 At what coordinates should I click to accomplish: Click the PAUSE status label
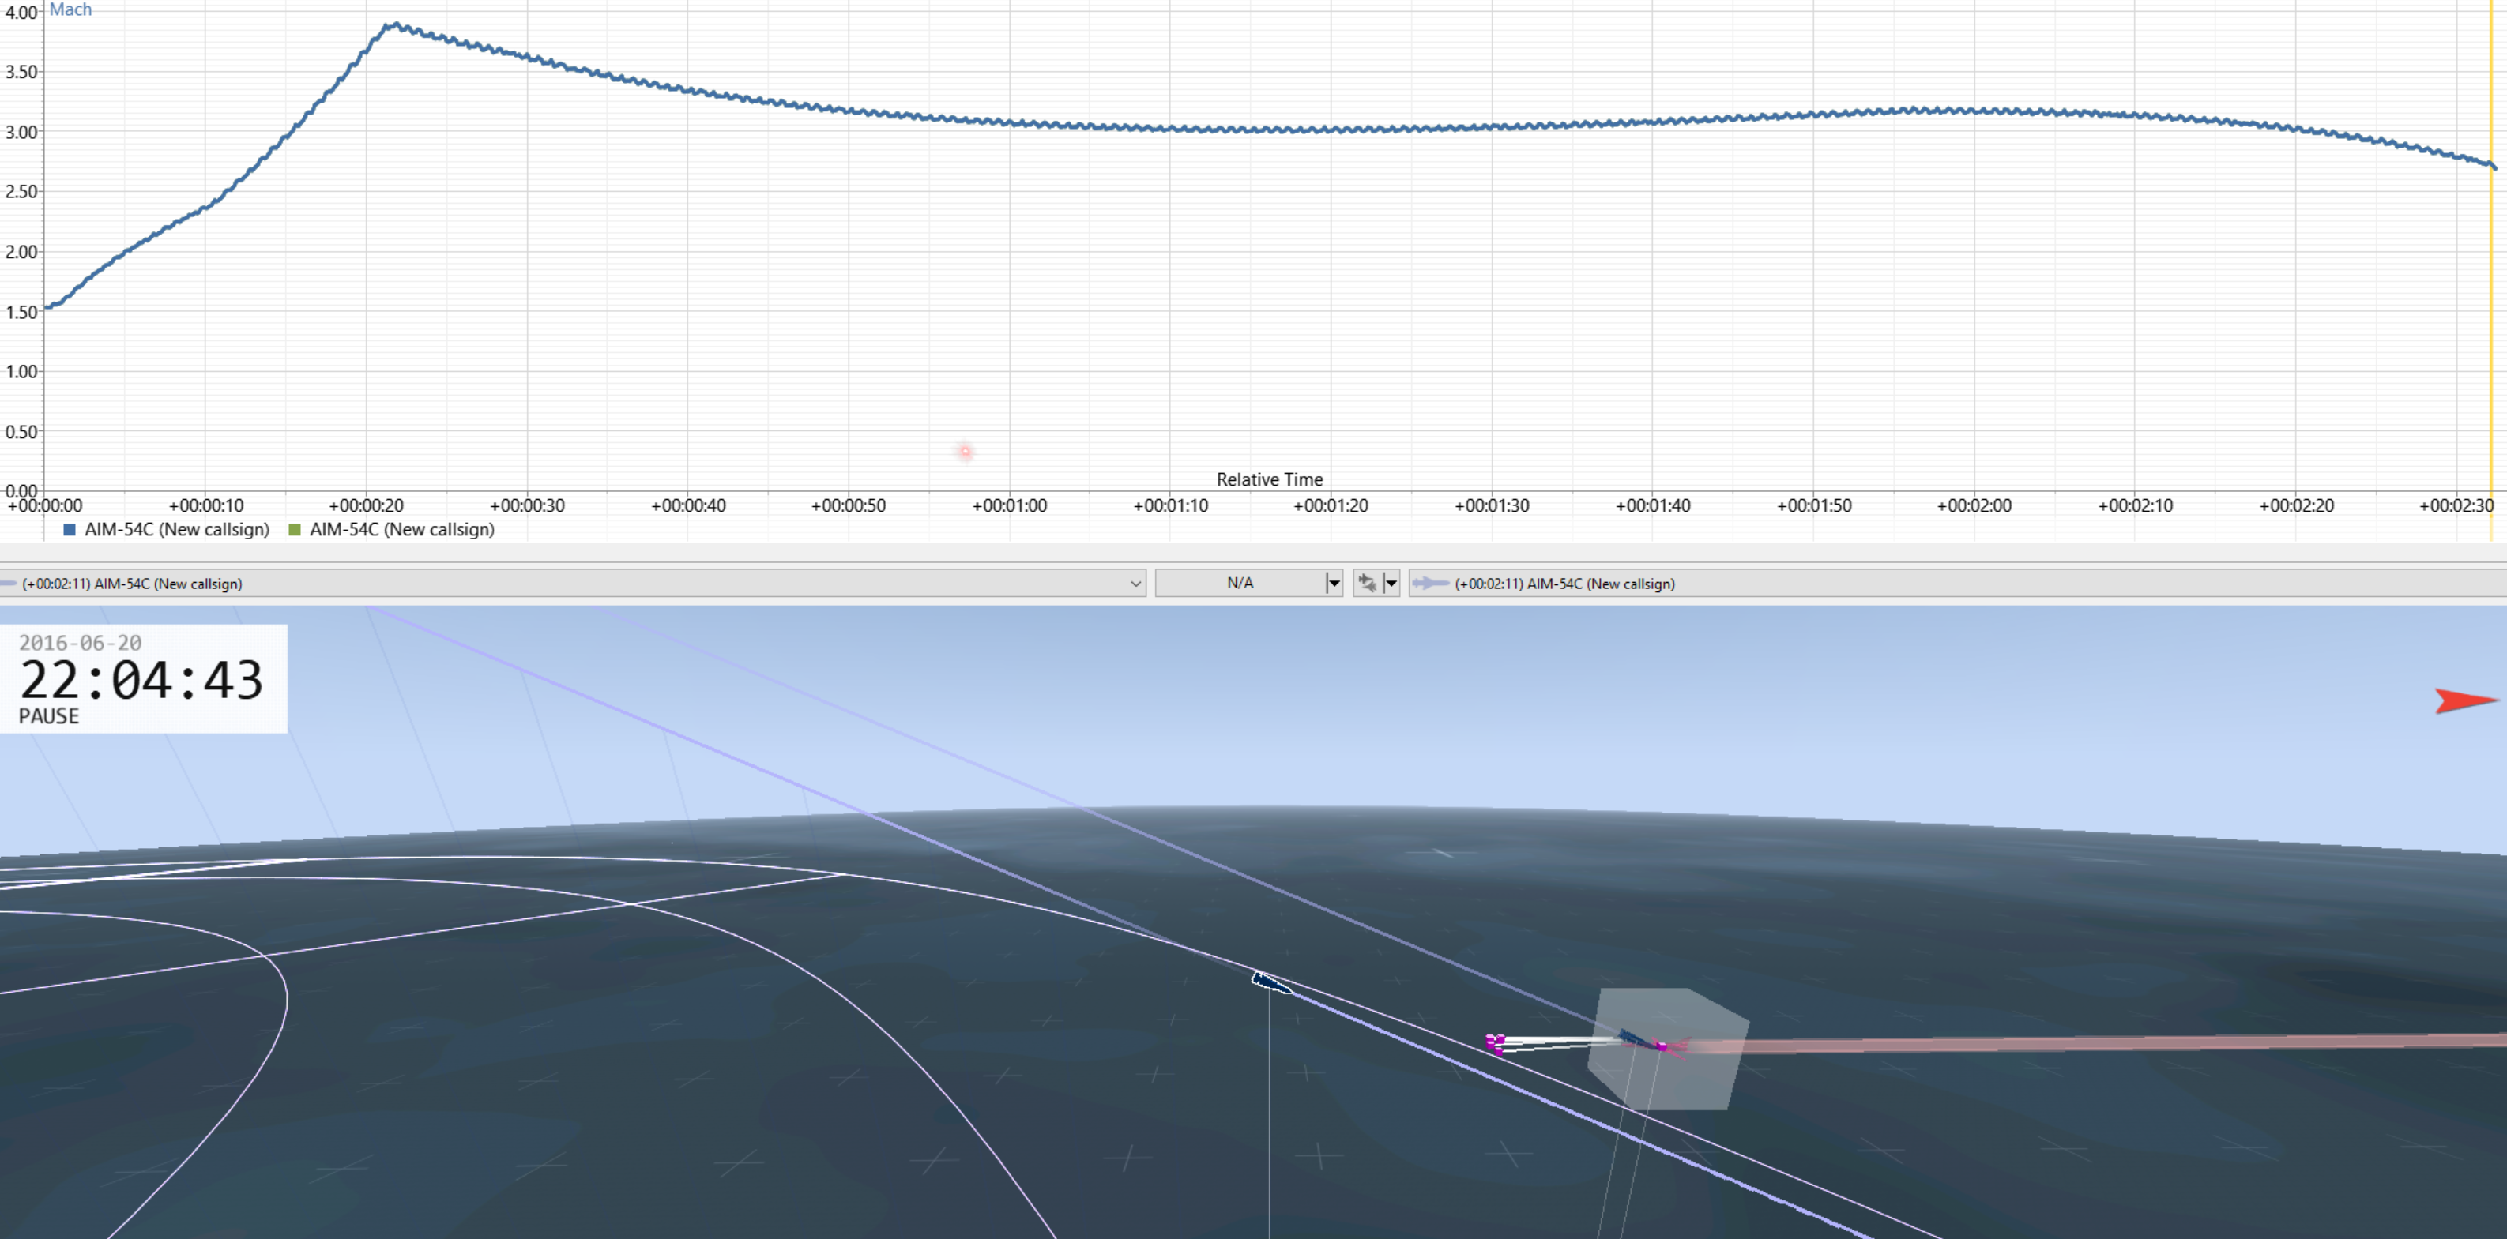49,715
